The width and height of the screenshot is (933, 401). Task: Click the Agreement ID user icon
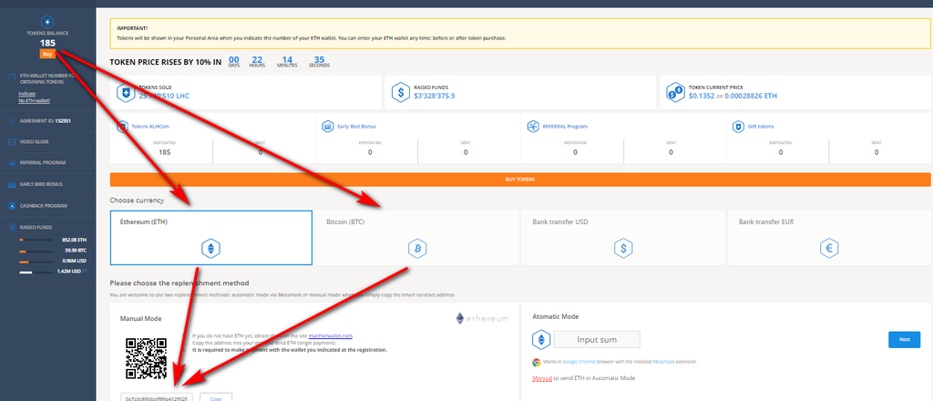click(13, 120)
